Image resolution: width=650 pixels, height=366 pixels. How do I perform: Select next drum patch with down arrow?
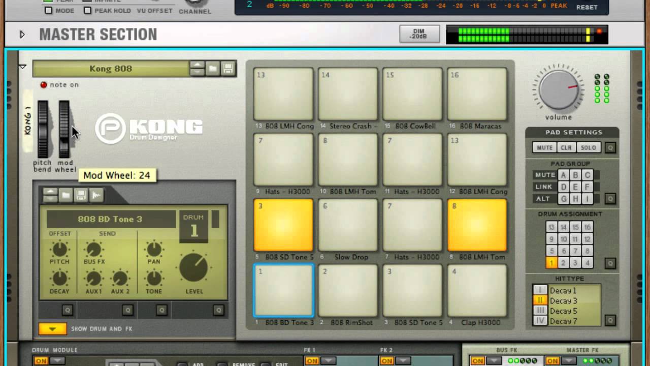point(50,199)
